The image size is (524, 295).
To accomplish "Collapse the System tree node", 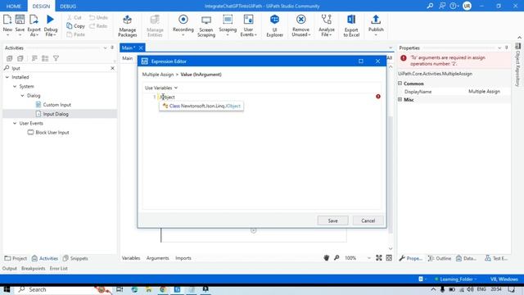I will pyautogui.click(x=15, y=87).
